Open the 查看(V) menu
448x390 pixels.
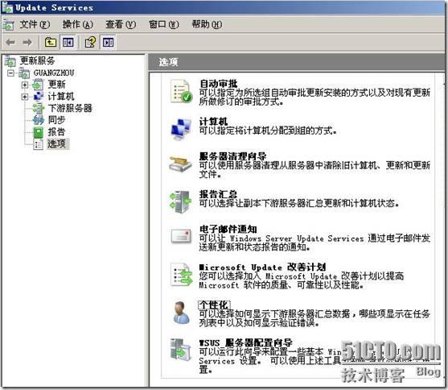tap(121, 25)
